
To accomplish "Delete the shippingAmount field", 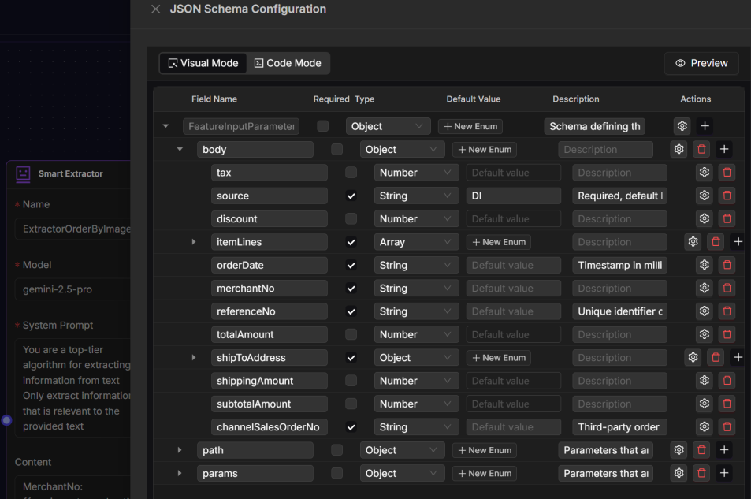I will click(x=726, y=380).
